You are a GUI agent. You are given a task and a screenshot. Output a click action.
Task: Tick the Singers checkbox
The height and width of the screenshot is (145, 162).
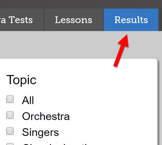[10, 131]
